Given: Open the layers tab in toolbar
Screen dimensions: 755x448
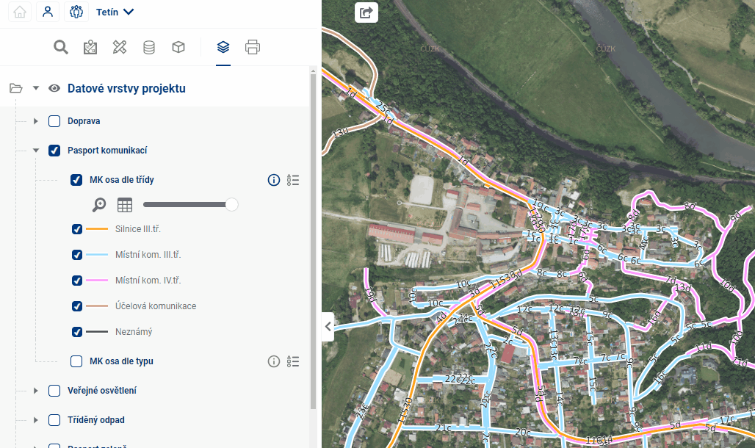Looking at the screenshot, I should (223, 48).
